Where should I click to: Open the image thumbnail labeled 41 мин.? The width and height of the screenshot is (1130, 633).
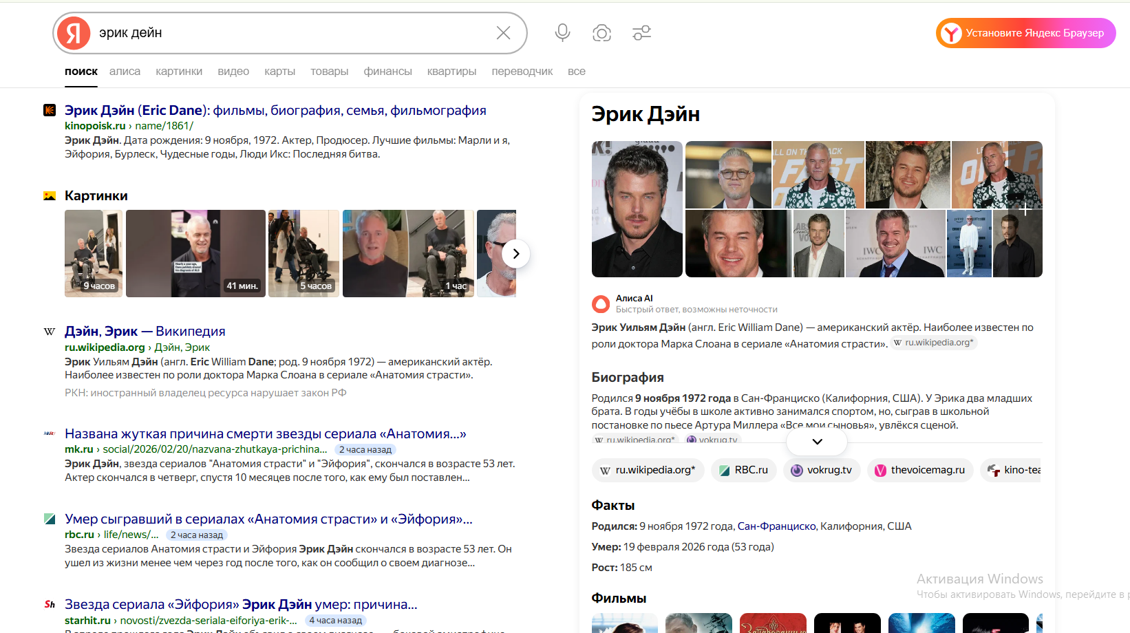tap(195, 253)
